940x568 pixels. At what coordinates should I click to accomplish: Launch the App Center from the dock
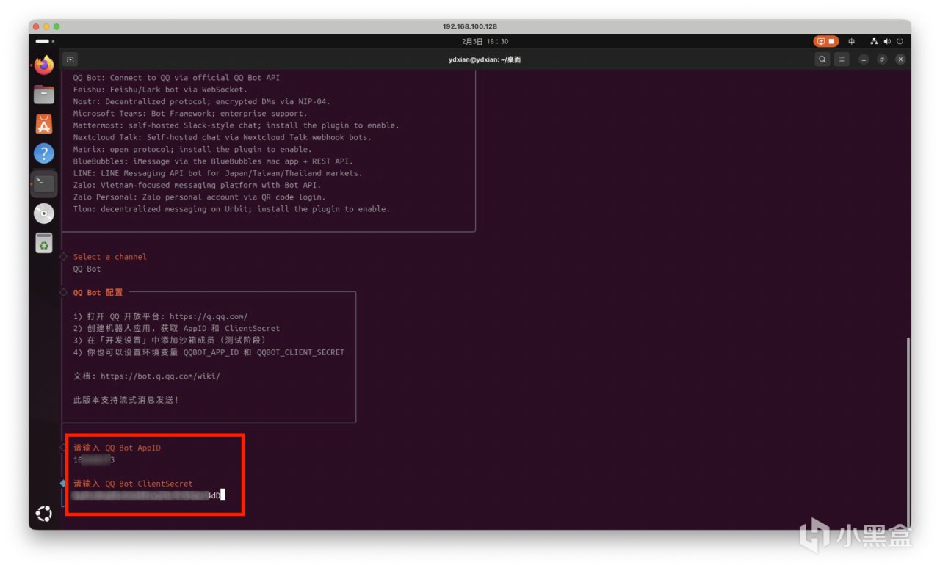click(44, 124)
